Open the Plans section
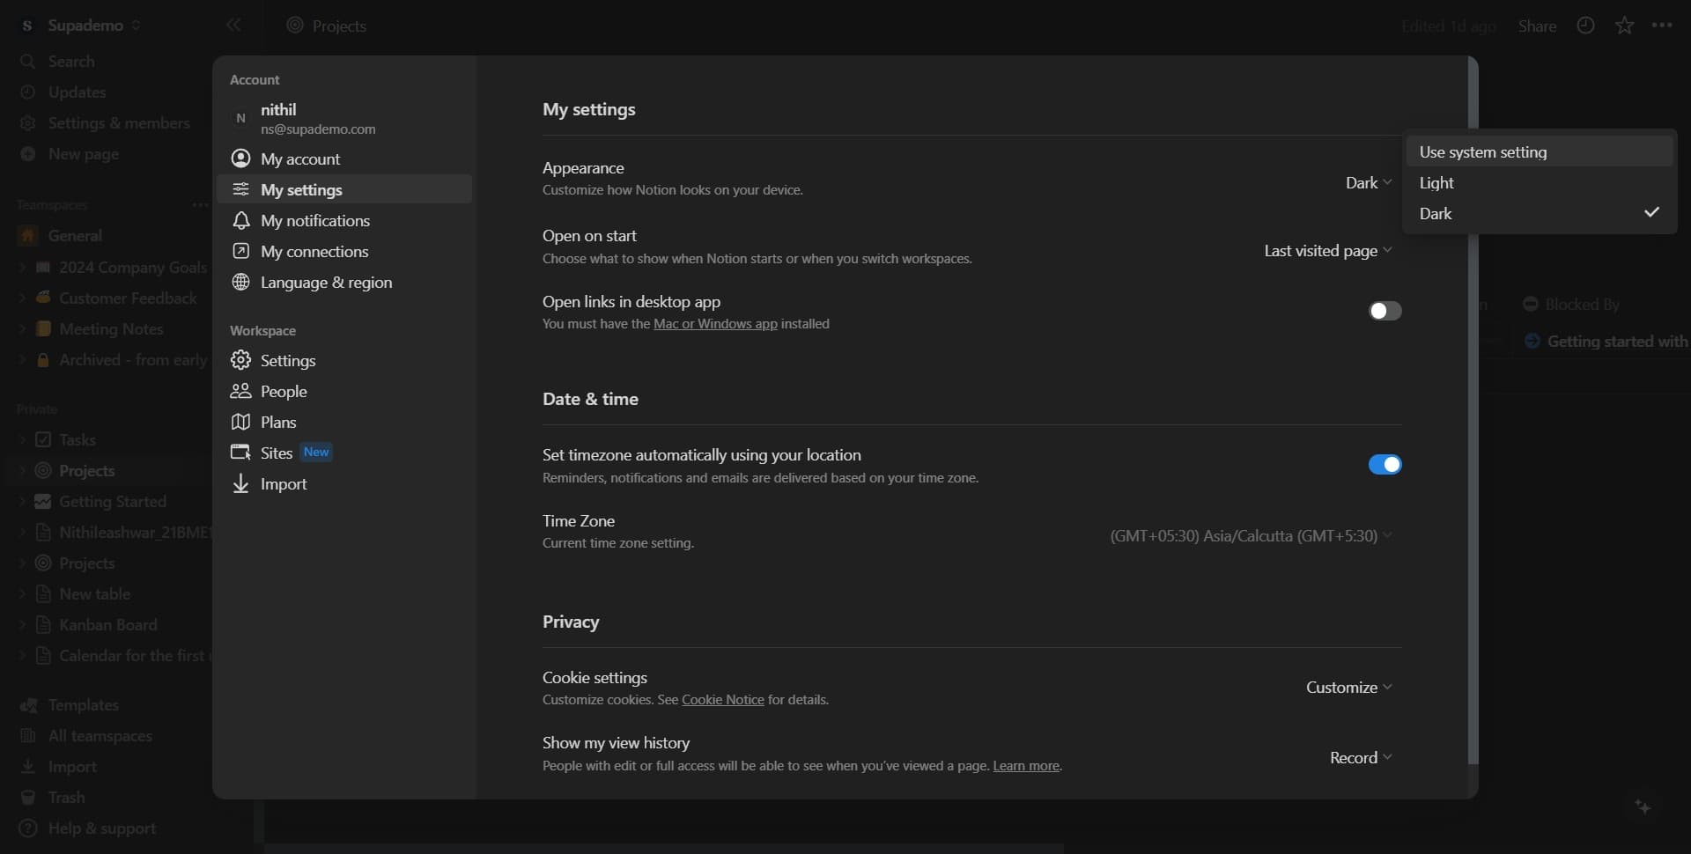 277,422
